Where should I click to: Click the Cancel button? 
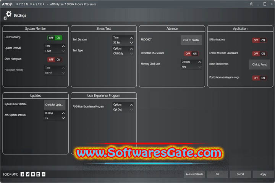240,174
